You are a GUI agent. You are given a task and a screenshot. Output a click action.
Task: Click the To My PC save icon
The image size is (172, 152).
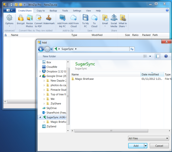(x=85, y=17)
